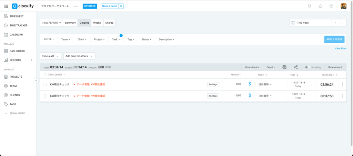Collapse the sidebar with the chevron icon

tap(36, 80)
